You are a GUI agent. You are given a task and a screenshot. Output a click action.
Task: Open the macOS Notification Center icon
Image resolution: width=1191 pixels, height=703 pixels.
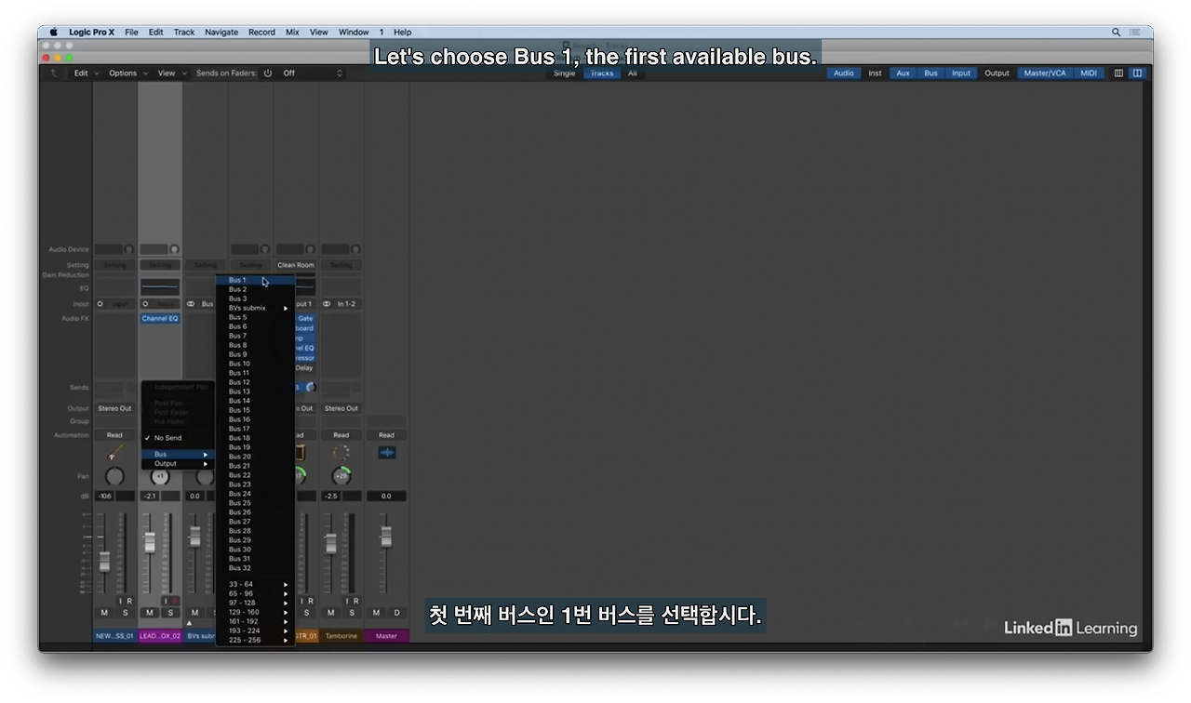[1137, 32]
